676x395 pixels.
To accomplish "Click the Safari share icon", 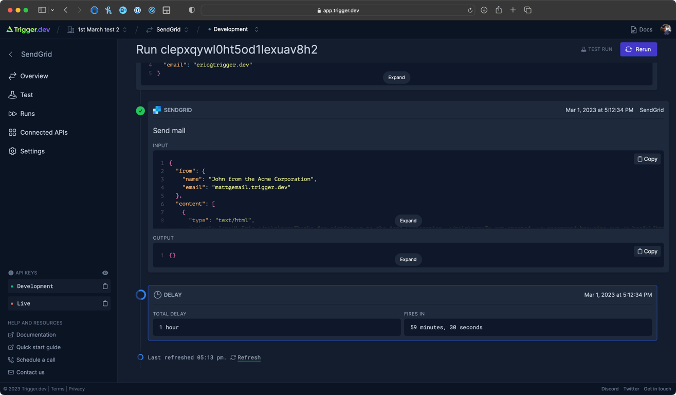I will click(499, 10).
